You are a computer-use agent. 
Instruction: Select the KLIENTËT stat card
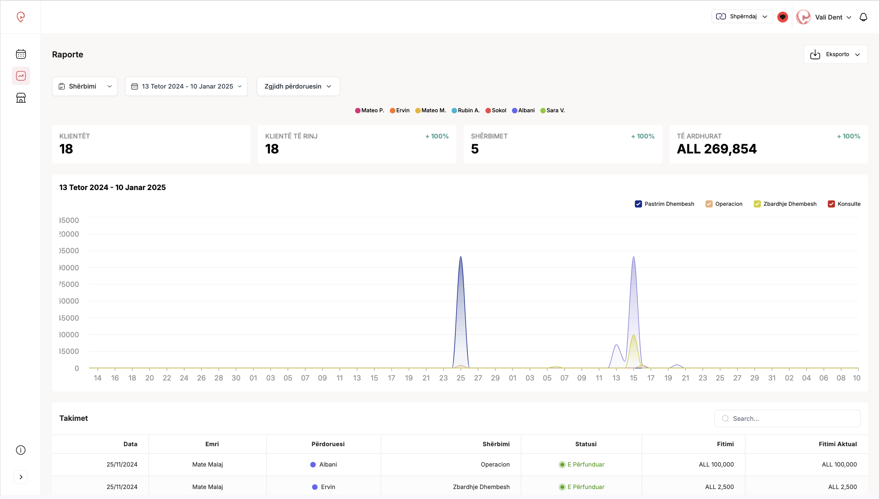click(151, 144)
